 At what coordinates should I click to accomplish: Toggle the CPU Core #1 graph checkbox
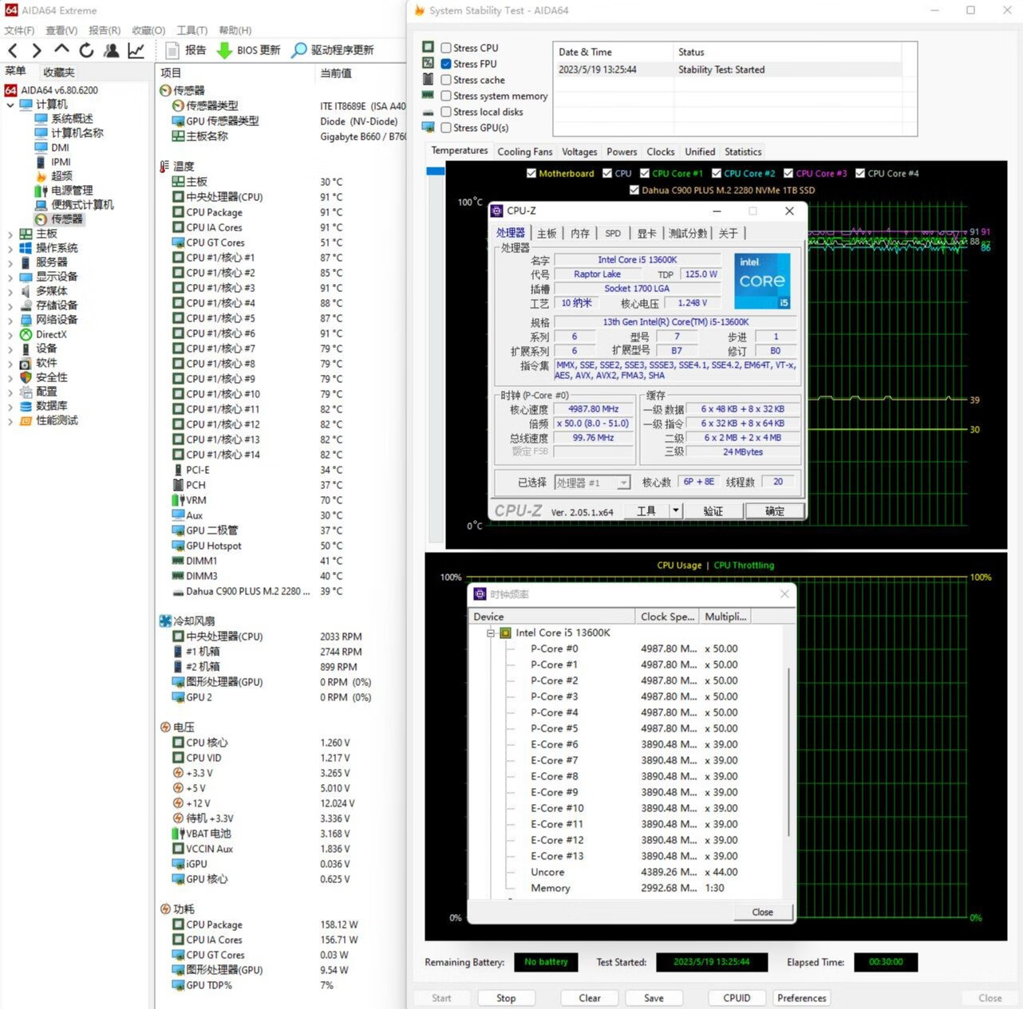(x=645, y=173)
